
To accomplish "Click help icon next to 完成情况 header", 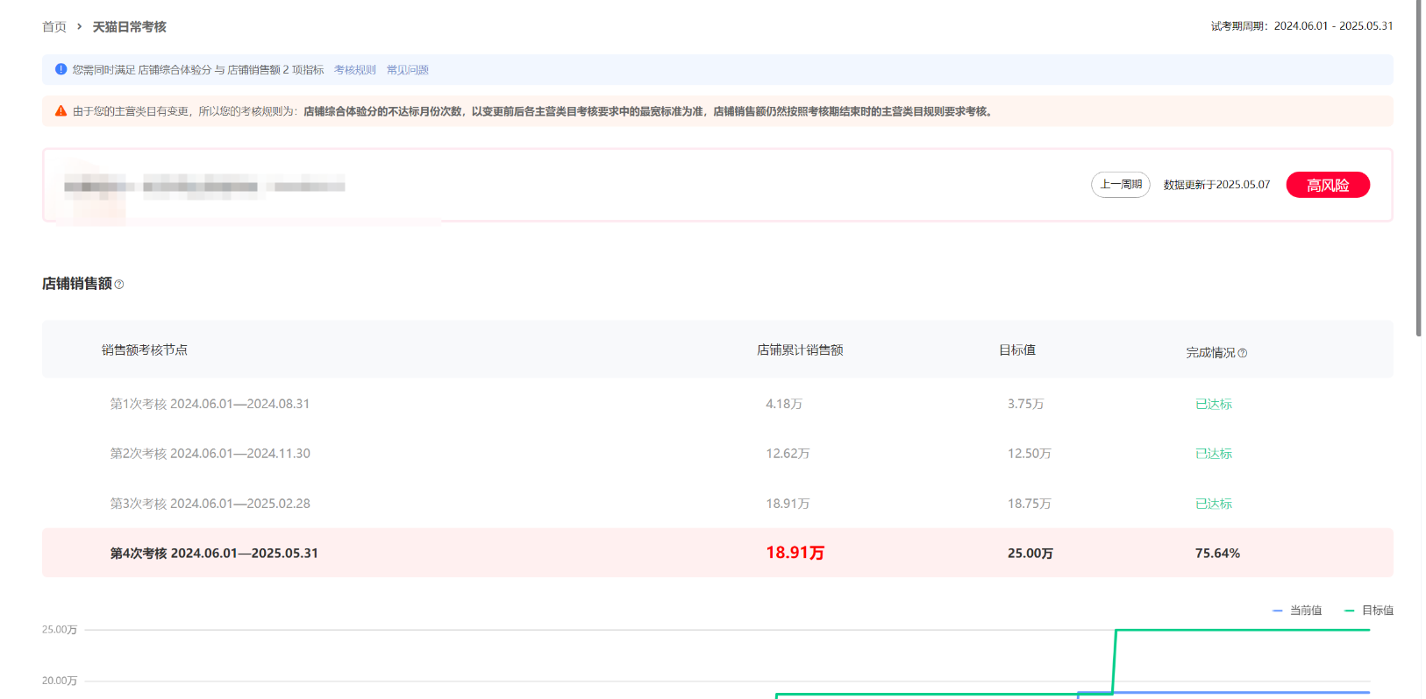I will point(1242,353).
